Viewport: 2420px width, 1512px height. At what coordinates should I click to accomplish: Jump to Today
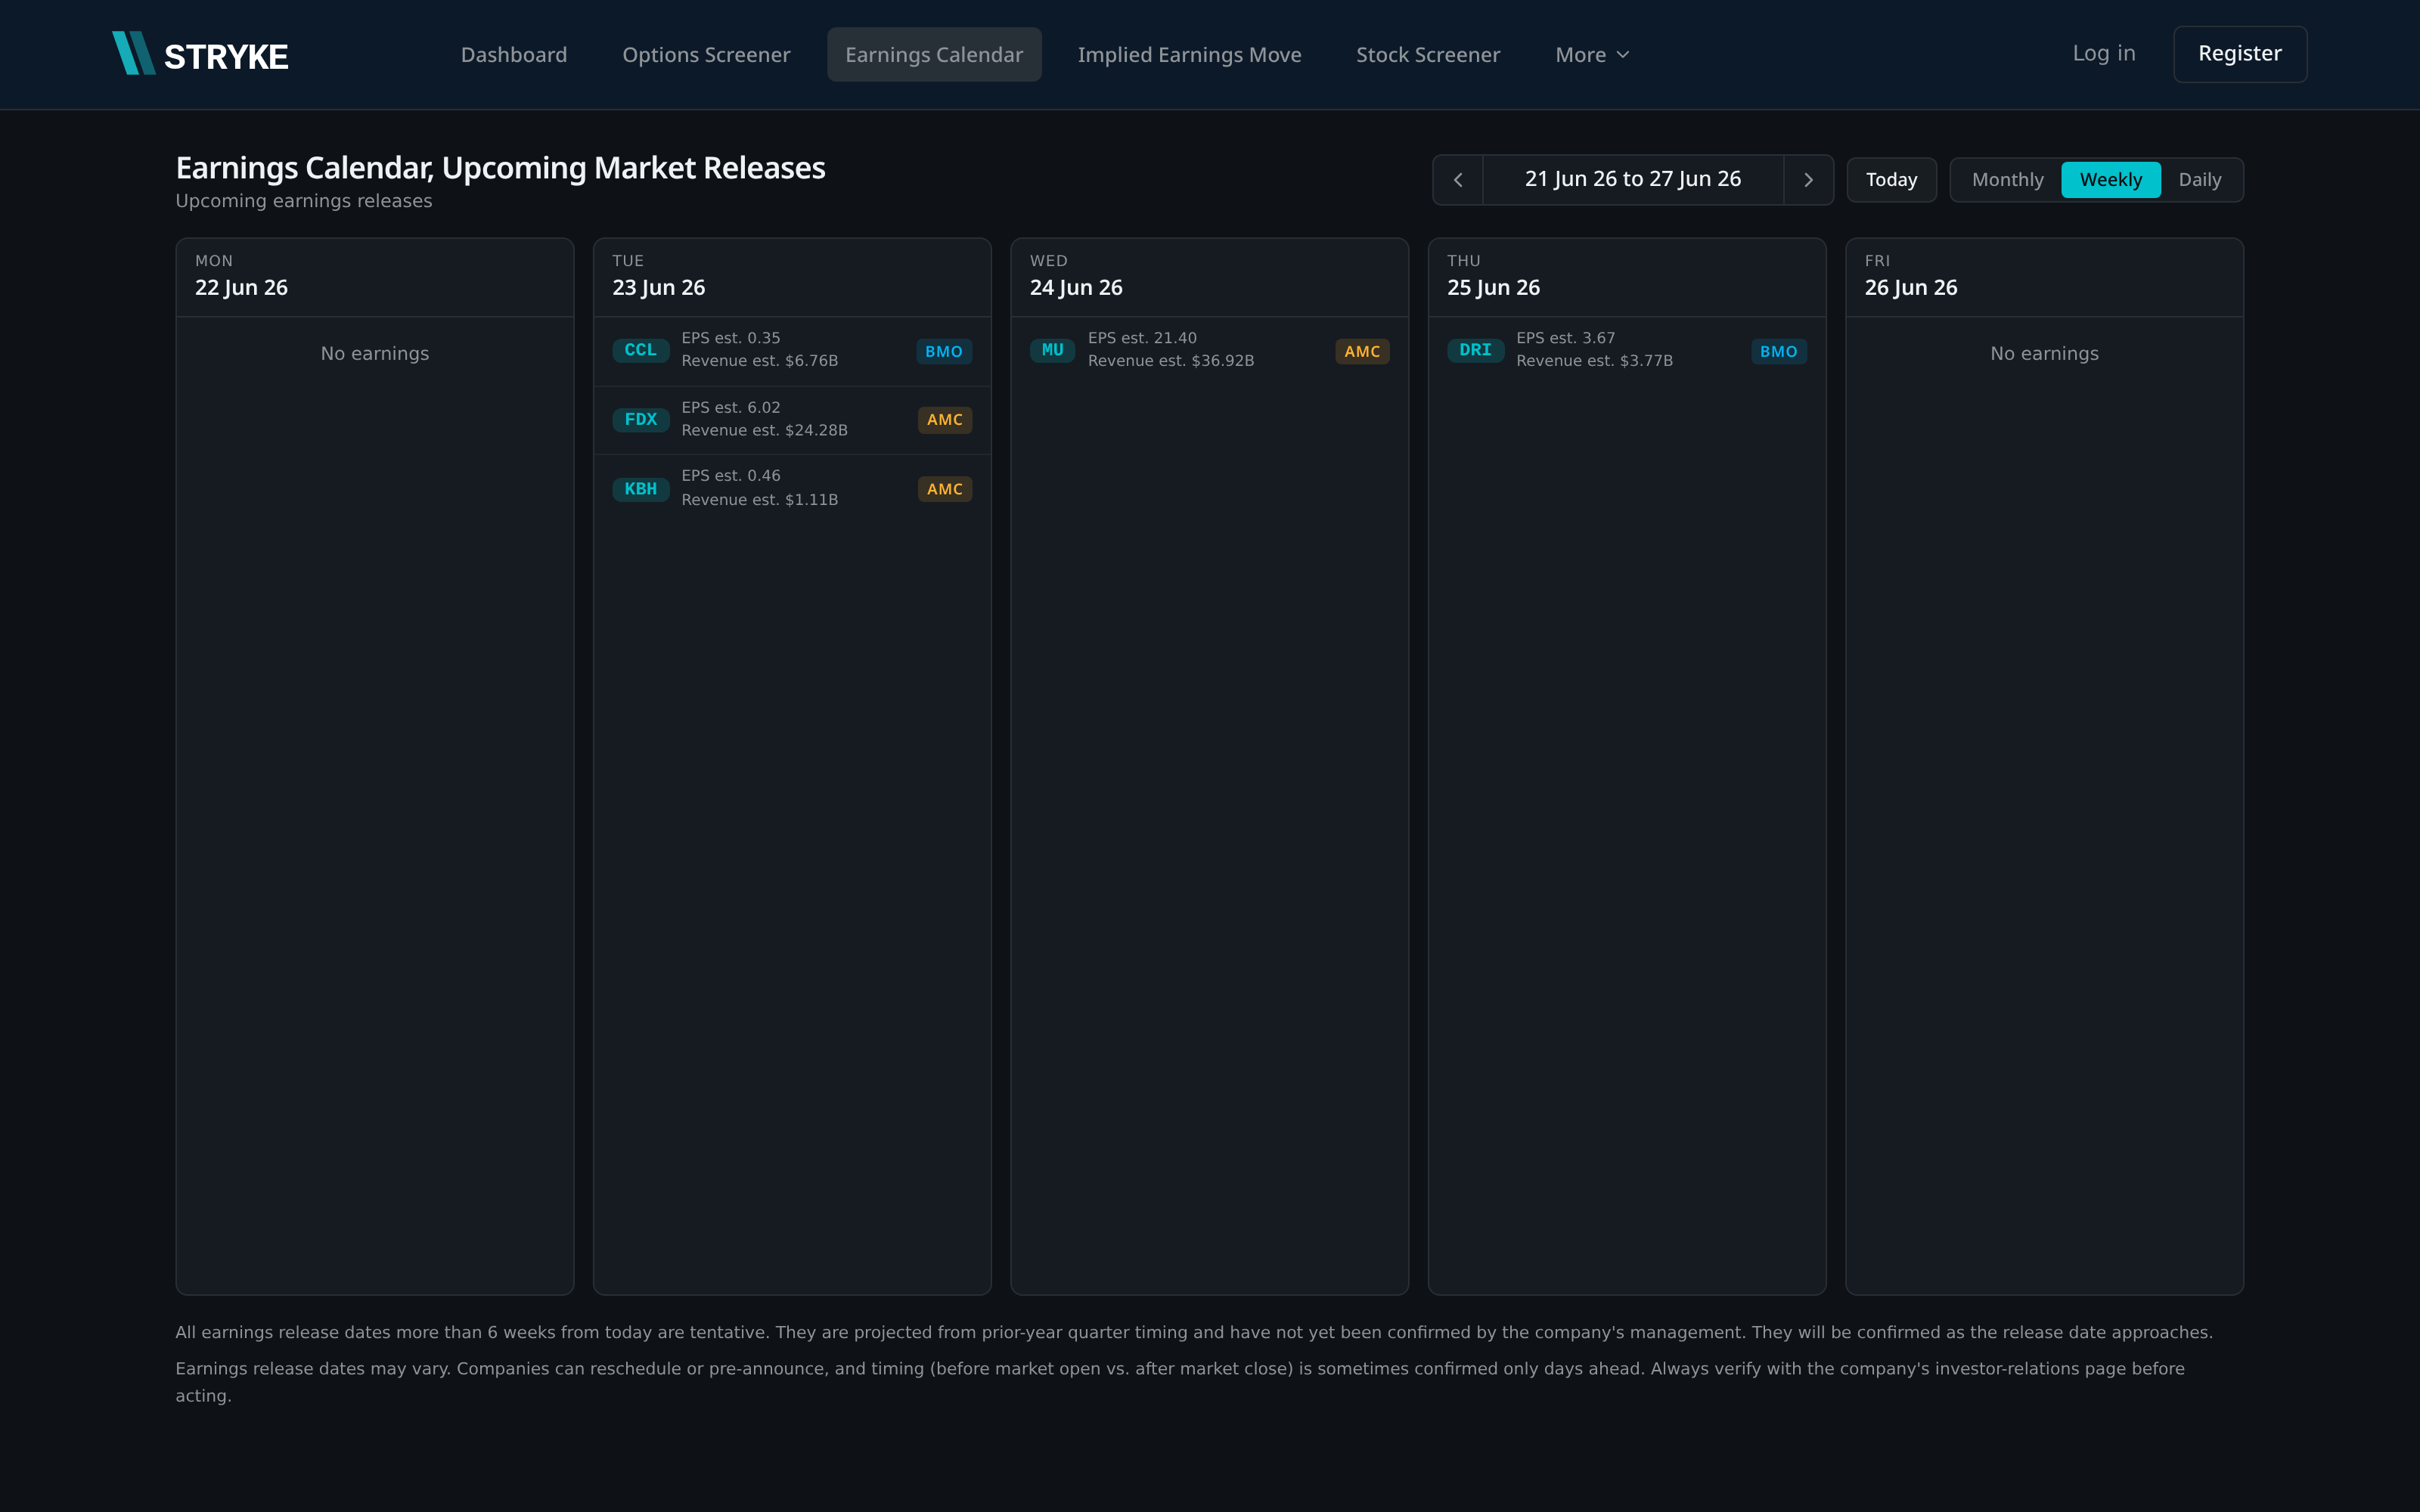pos(1891,180)
